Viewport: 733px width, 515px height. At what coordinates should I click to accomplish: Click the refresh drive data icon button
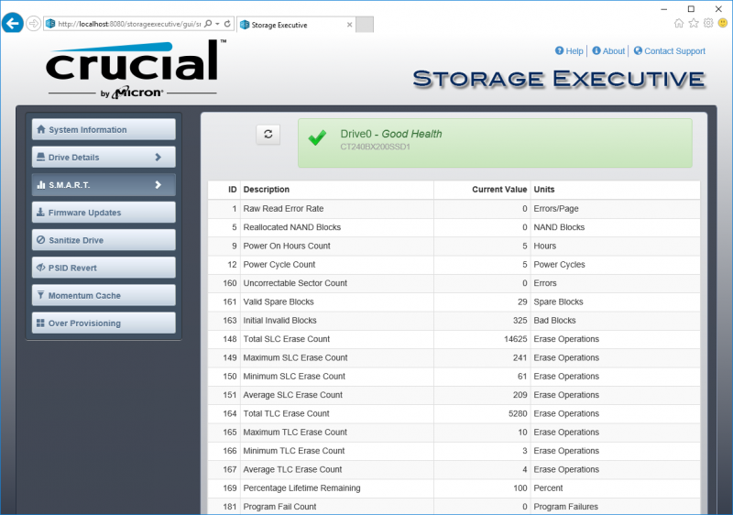[x=268, y=134]
